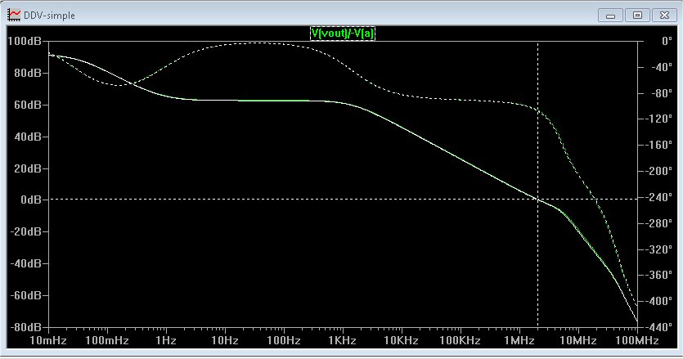Click the -40° phase axis label

[x=662, y=67]
